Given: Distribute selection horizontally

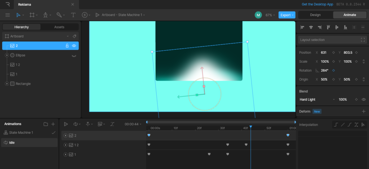Looking at the screenshot, I should click(x=354, y=27).
